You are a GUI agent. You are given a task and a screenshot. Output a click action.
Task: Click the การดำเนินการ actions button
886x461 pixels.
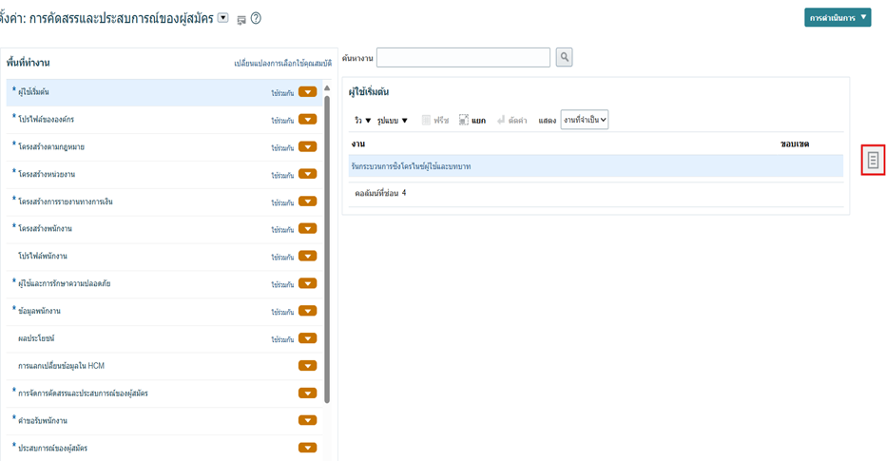tap(837, 17)
